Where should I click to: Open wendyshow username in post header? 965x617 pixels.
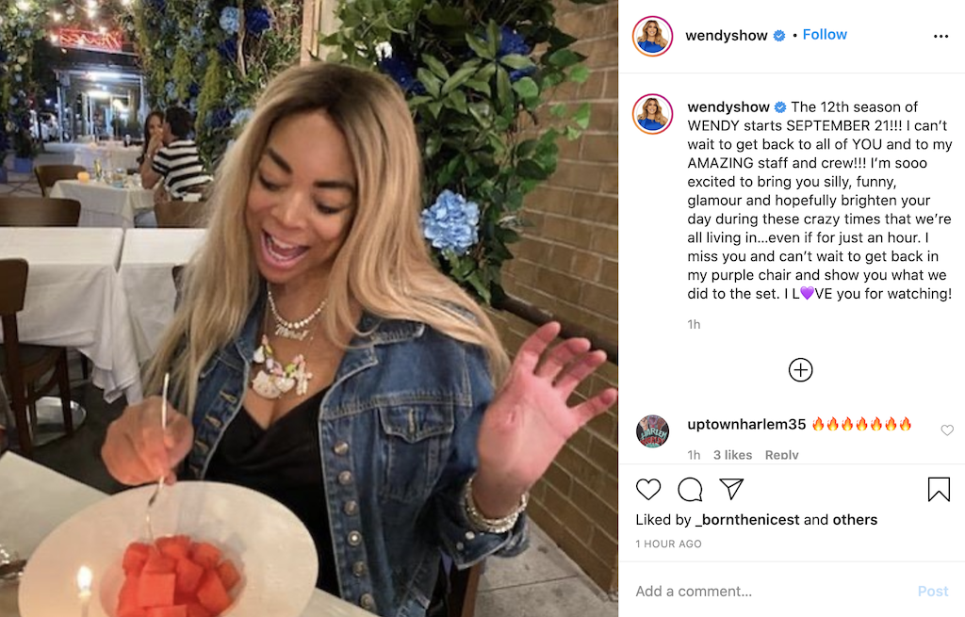click(x=727, y=36)
